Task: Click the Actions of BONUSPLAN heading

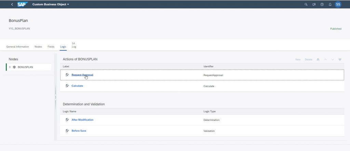Action: [x=80, y=59]
